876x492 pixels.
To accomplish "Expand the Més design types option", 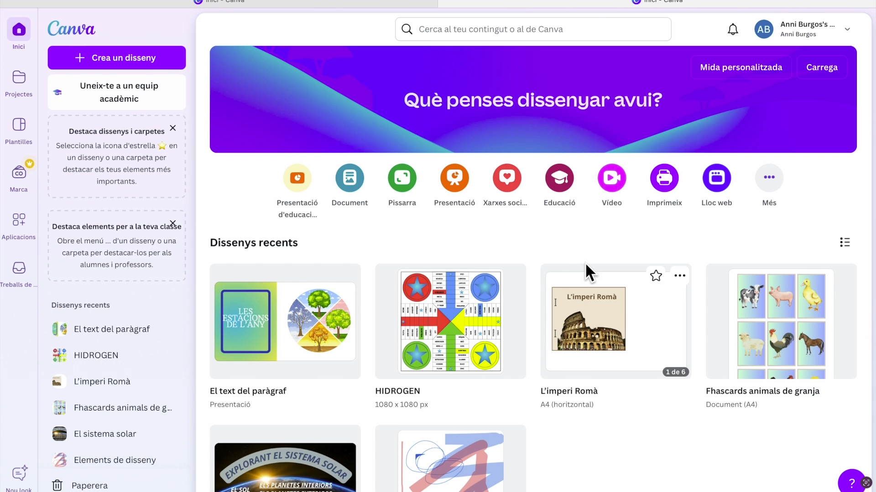I will pyautogui.click(x=769, y=178).
